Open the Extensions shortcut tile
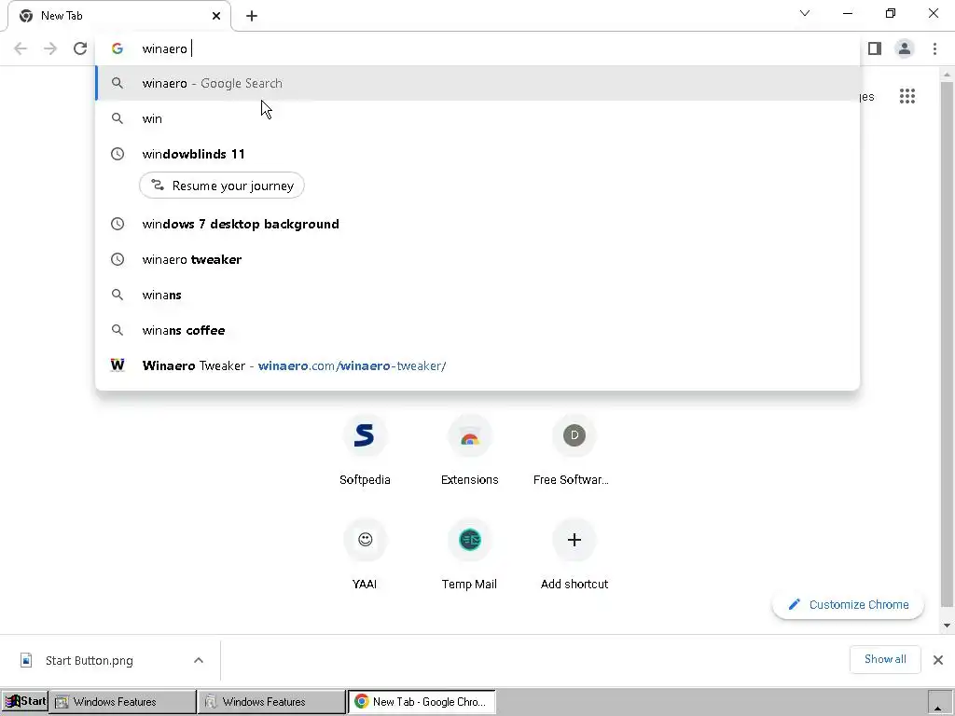 [x=470, y=450]
